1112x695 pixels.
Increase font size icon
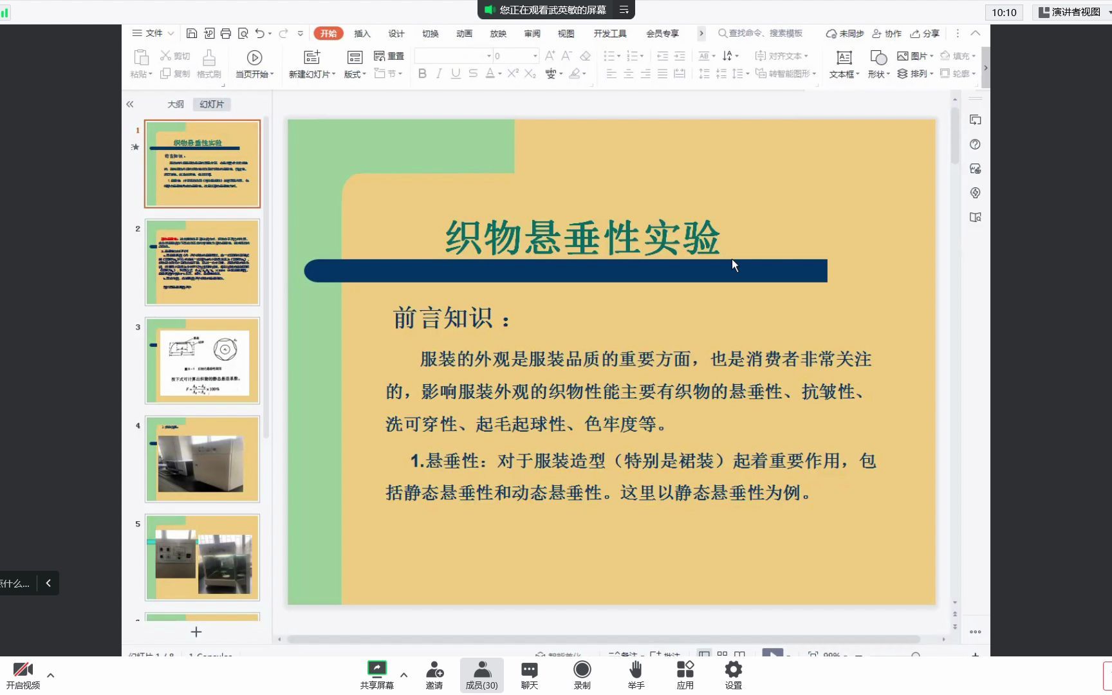pyautogui.click(x=550, y=56)
